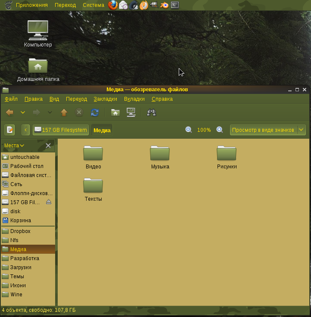This screenshot has height=317, width=311.
Task: Launch the terminal from the top panel
Action: pyautogui.click(x=175, y=5)
